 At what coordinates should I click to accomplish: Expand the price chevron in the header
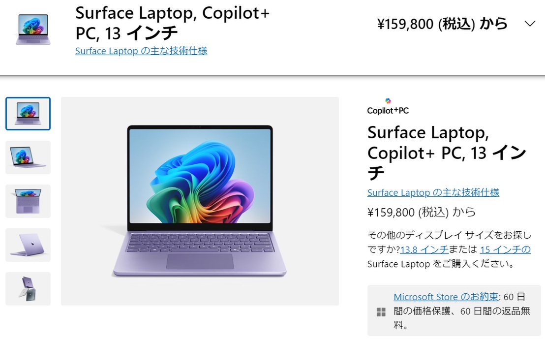coord(530,24)
